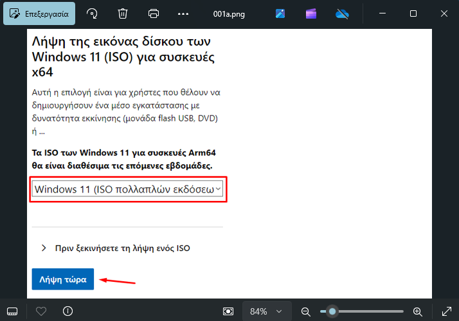This screenshot has height=321, width=459.
Task: Click the 001a.png file name
Action: [229, 14]
